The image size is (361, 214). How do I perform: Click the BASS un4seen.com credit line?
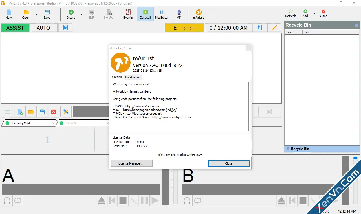pos(137,106)
